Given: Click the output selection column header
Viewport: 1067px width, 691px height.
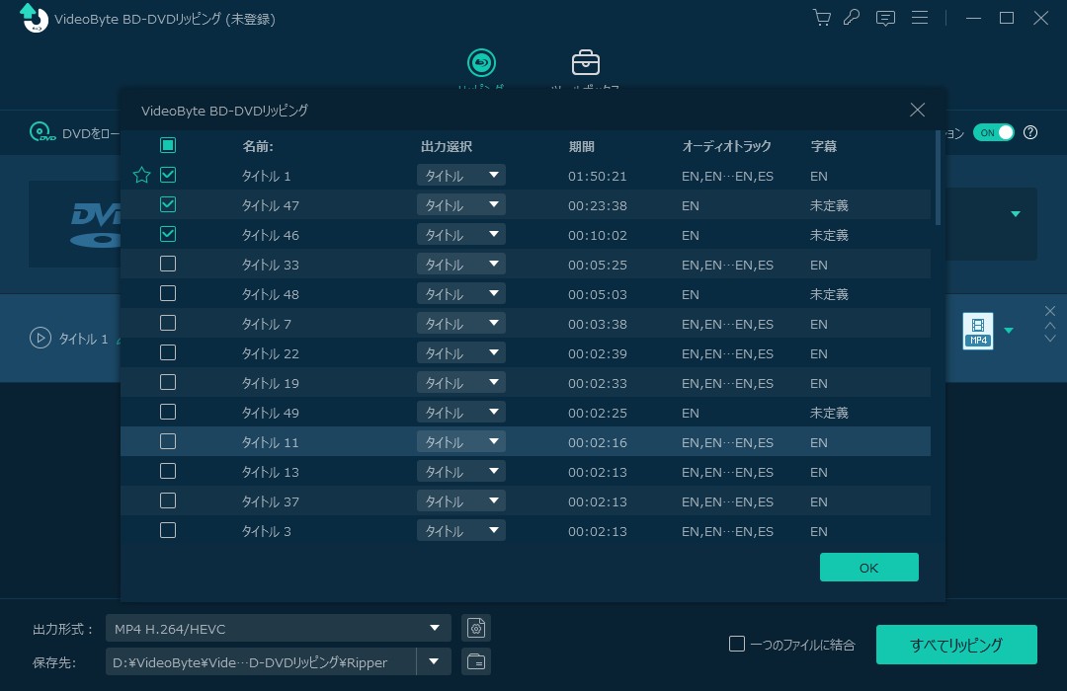Looking at the screenshot, I should click(447, 146).
